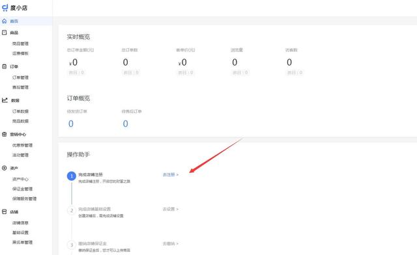
Task: Click the 缴纳店铺保证金 step title
Action: pyautogui.click(x=93, y=243)
